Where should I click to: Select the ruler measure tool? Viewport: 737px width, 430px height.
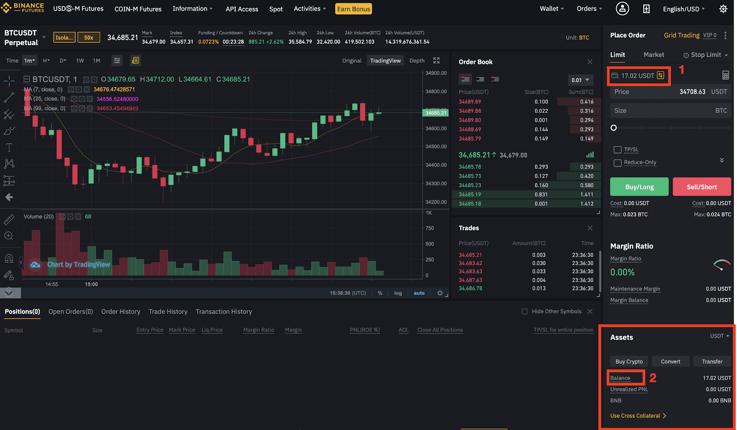click(9, 220)
